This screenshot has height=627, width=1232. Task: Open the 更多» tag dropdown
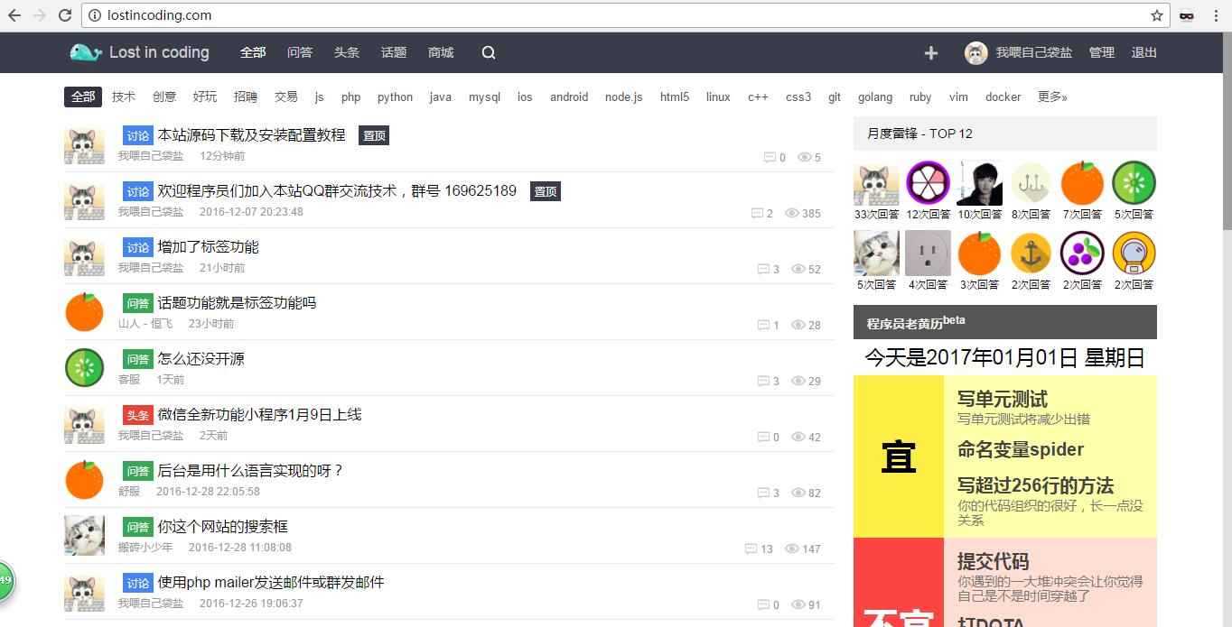coord(1052,97)
